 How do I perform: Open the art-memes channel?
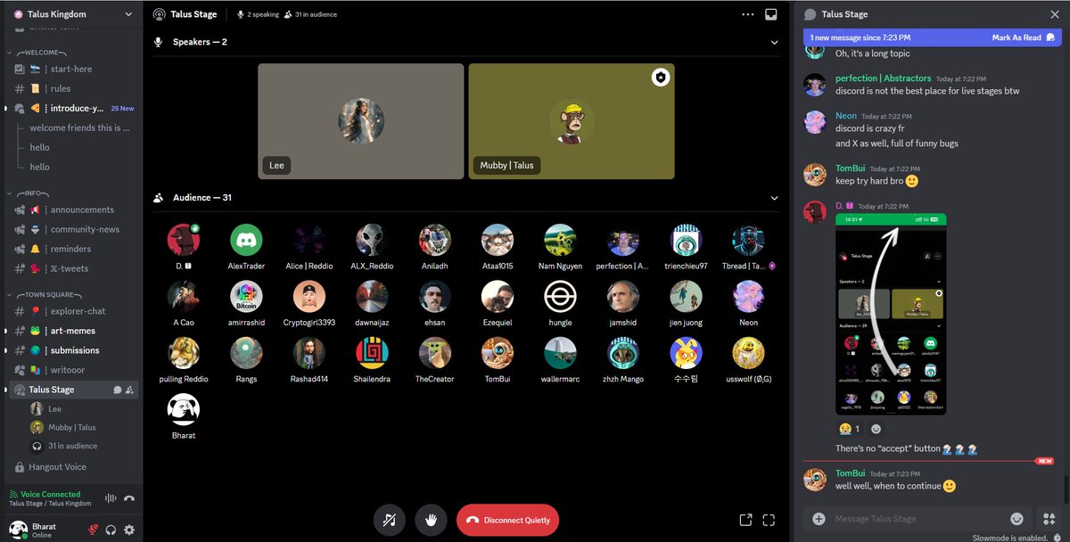click(74, 331)
